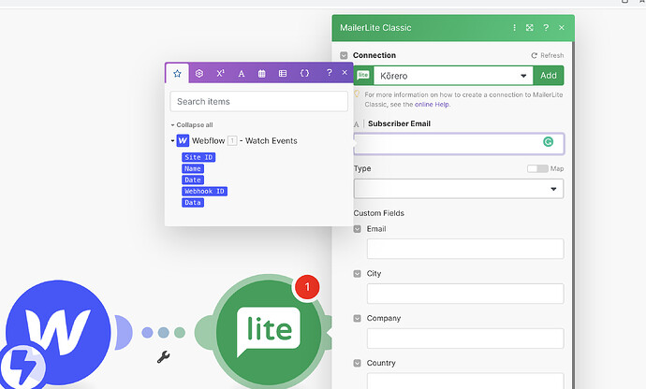646x389 pixels.
Task: Open the starred items tab in mapping panel
Action: coord(177,73)
